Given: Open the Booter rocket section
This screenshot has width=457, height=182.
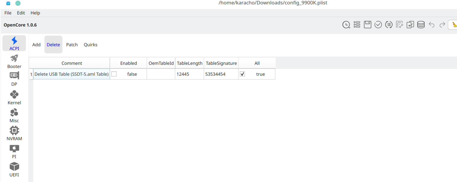Looking at the screenshot, I should click(14, 62).
